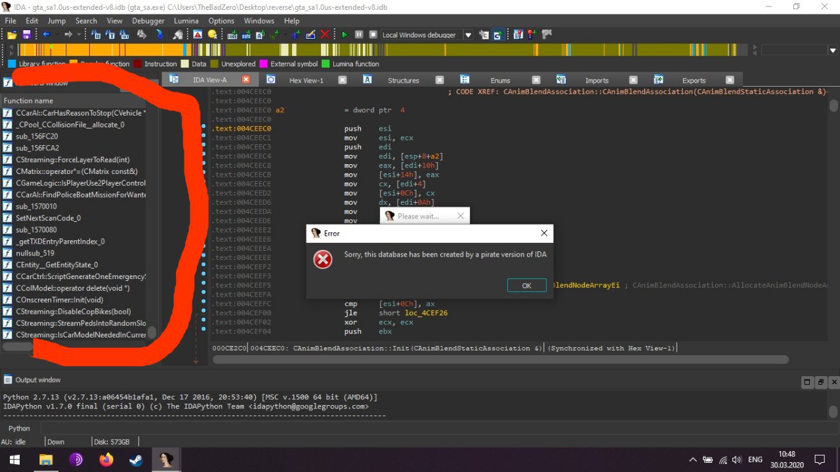Open the File menu

(x=10, y=21)
